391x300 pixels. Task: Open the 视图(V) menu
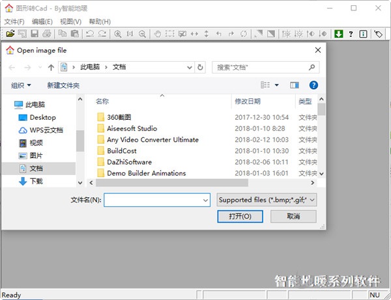[70, 21]
